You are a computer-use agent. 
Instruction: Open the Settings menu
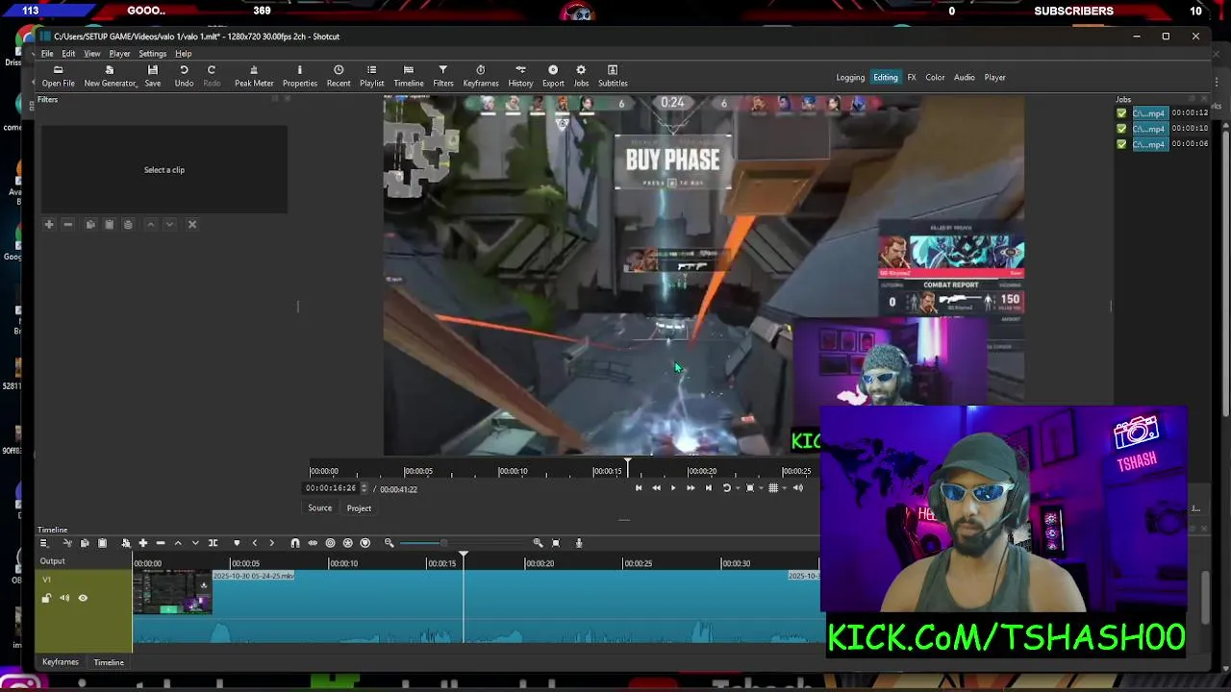point(152,54)
